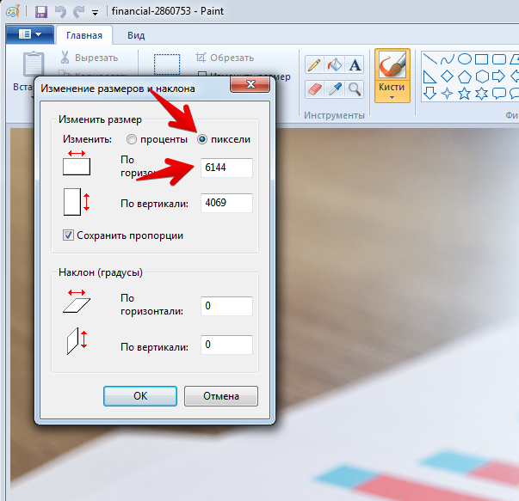Viewport: 519px width, 501px height.
Task: Switch to the Главная tab
Action: point(84,35)
